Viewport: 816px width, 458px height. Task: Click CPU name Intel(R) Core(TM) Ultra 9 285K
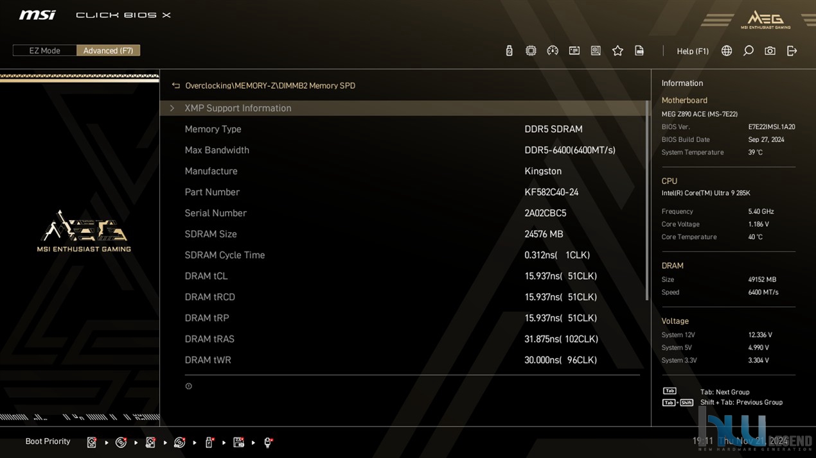point(705,193)
